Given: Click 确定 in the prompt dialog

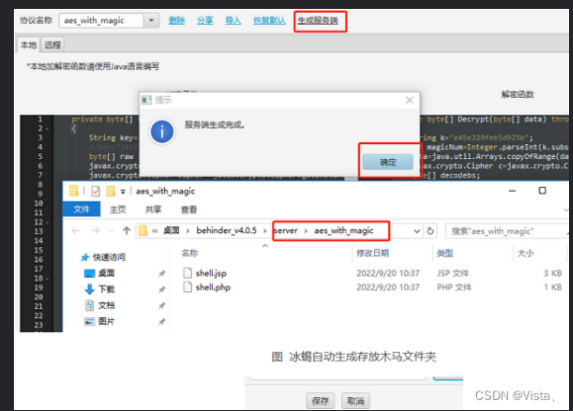Looking at the screenshot, I should pos(388,162).
